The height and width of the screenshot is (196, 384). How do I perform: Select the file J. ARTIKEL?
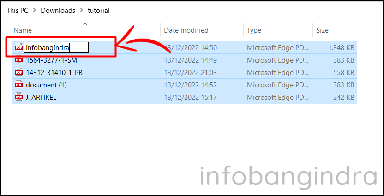(41, 98)
